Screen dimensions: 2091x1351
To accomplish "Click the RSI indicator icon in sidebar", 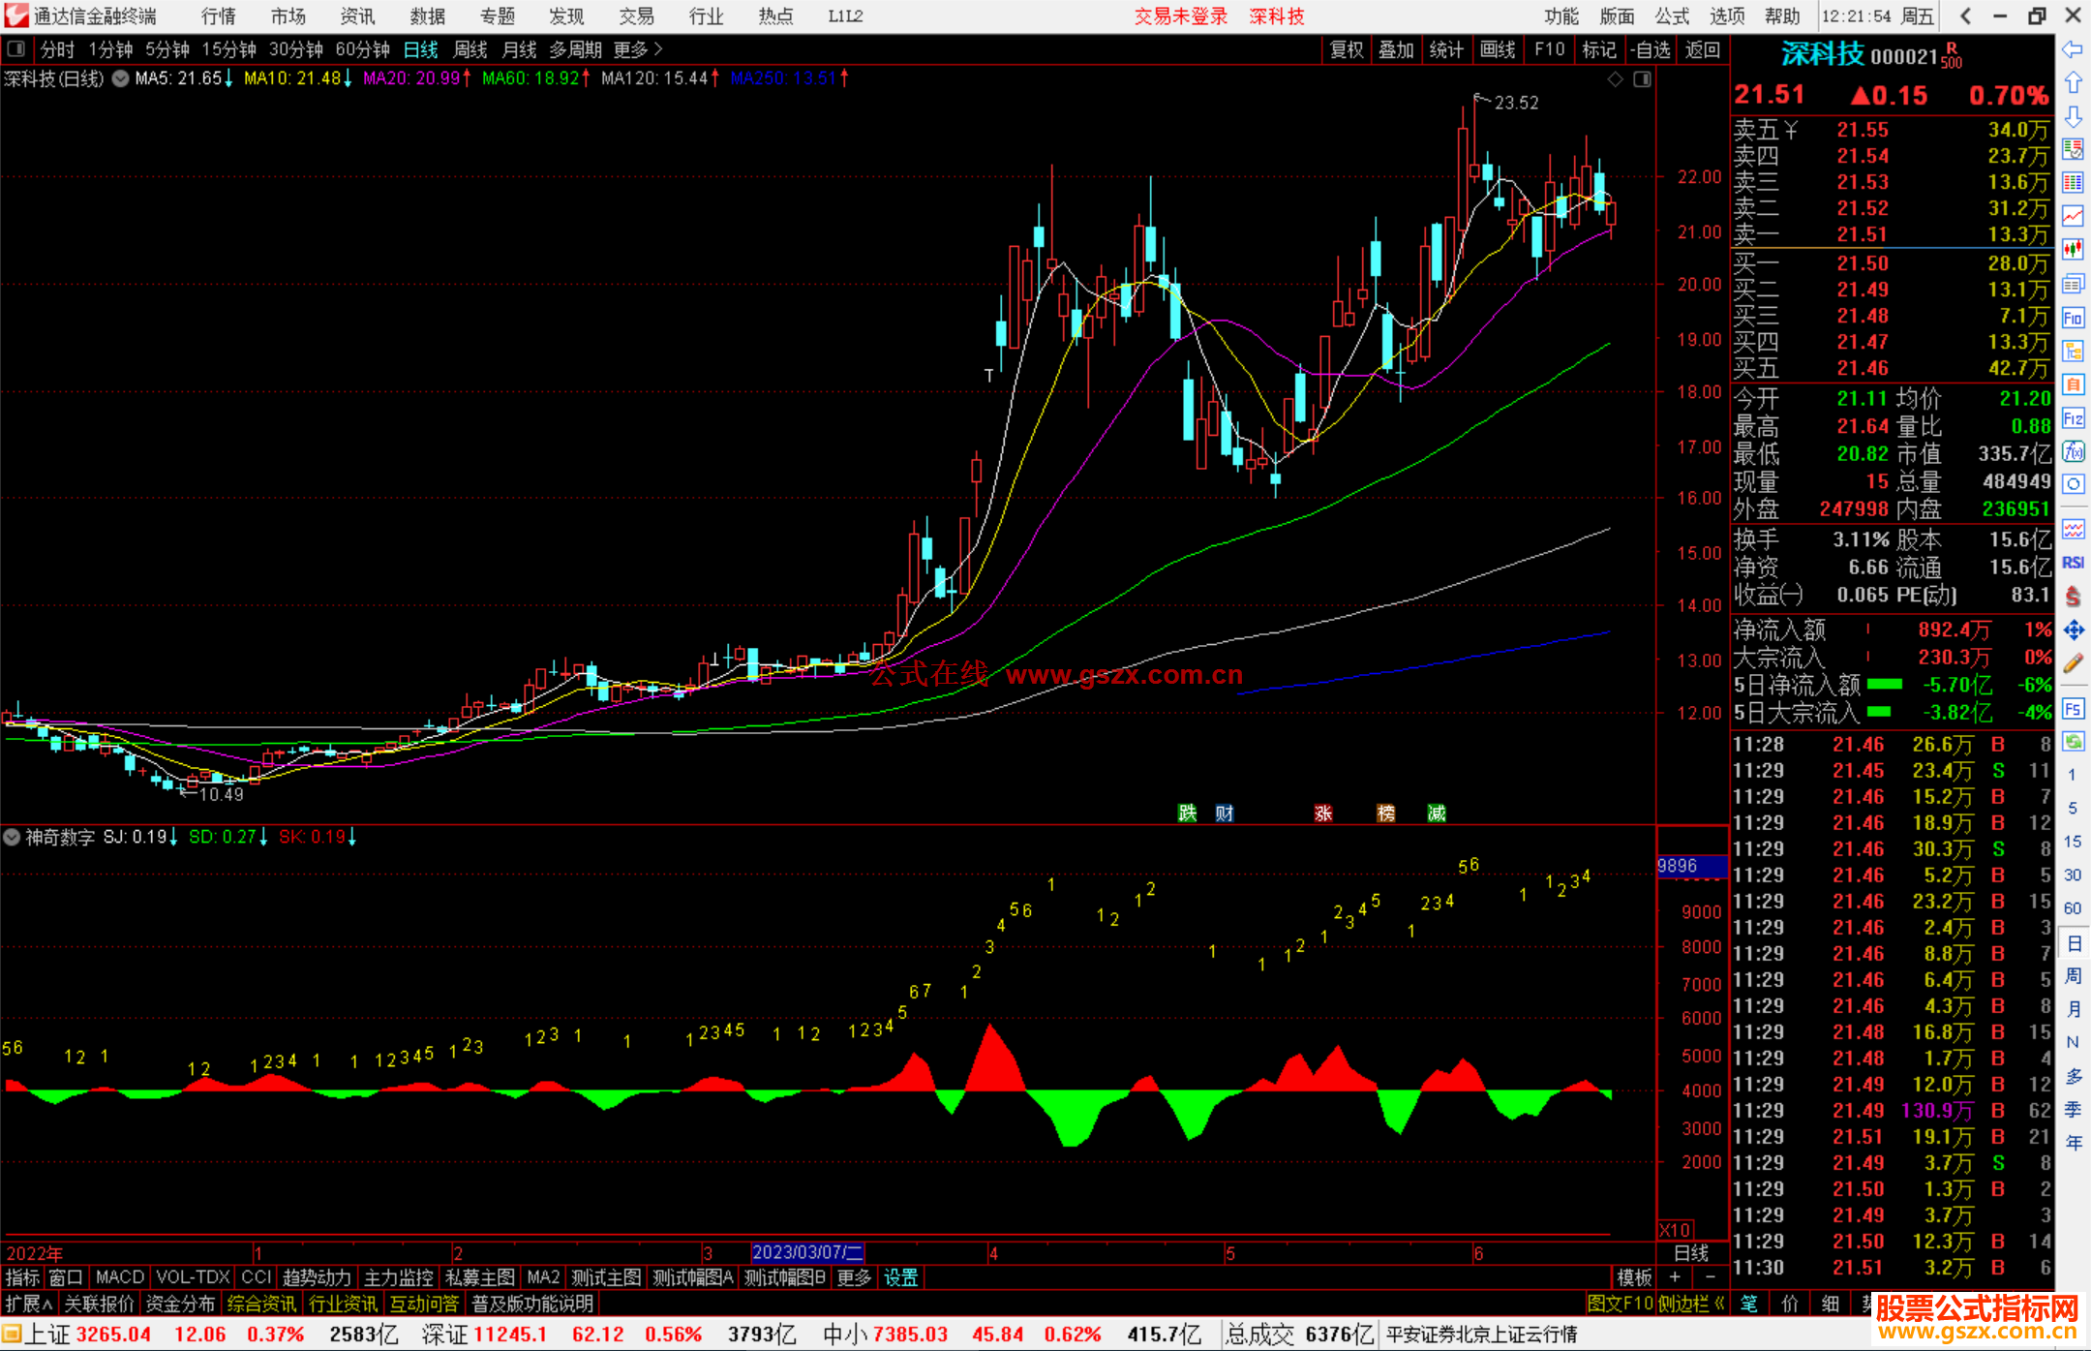I will tap(2073, 563).
